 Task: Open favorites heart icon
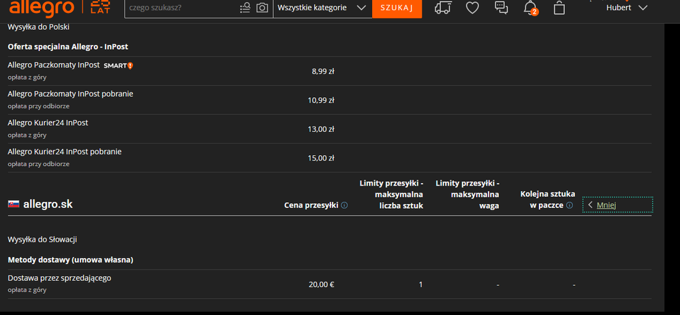472,8
